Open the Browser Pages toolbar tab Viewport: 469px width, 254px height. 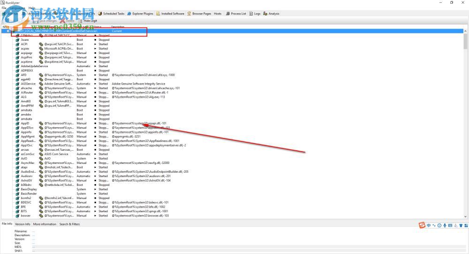[199, 14]
